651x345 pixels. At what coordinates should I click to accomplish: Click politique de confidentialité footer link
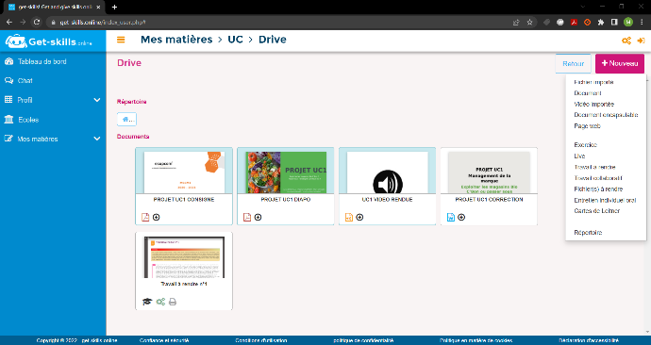pyautogui.click(x=363, y=340)
